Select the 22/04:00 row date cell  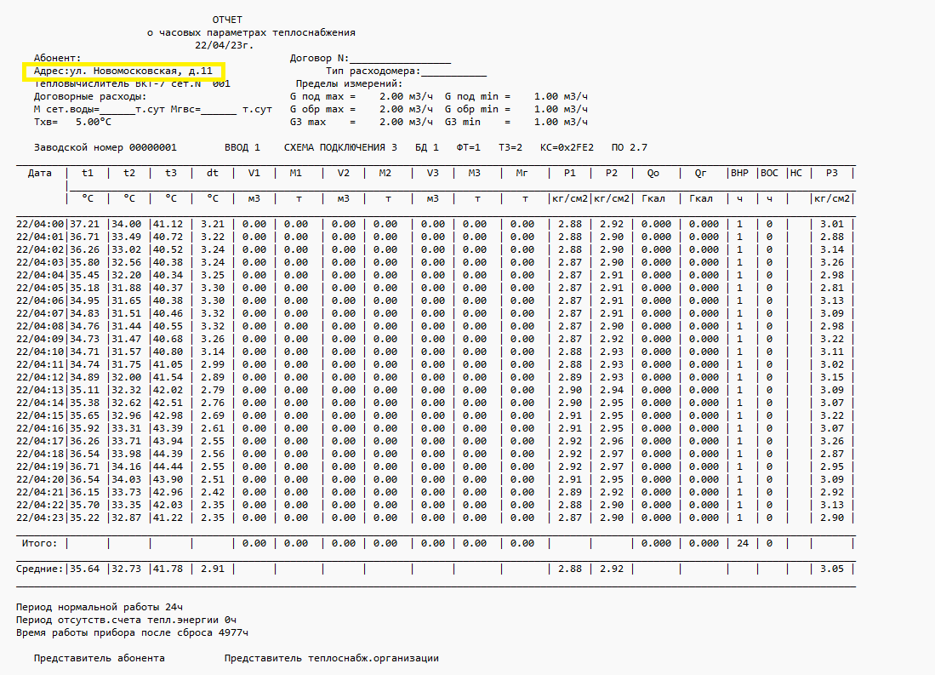(41, 224)
